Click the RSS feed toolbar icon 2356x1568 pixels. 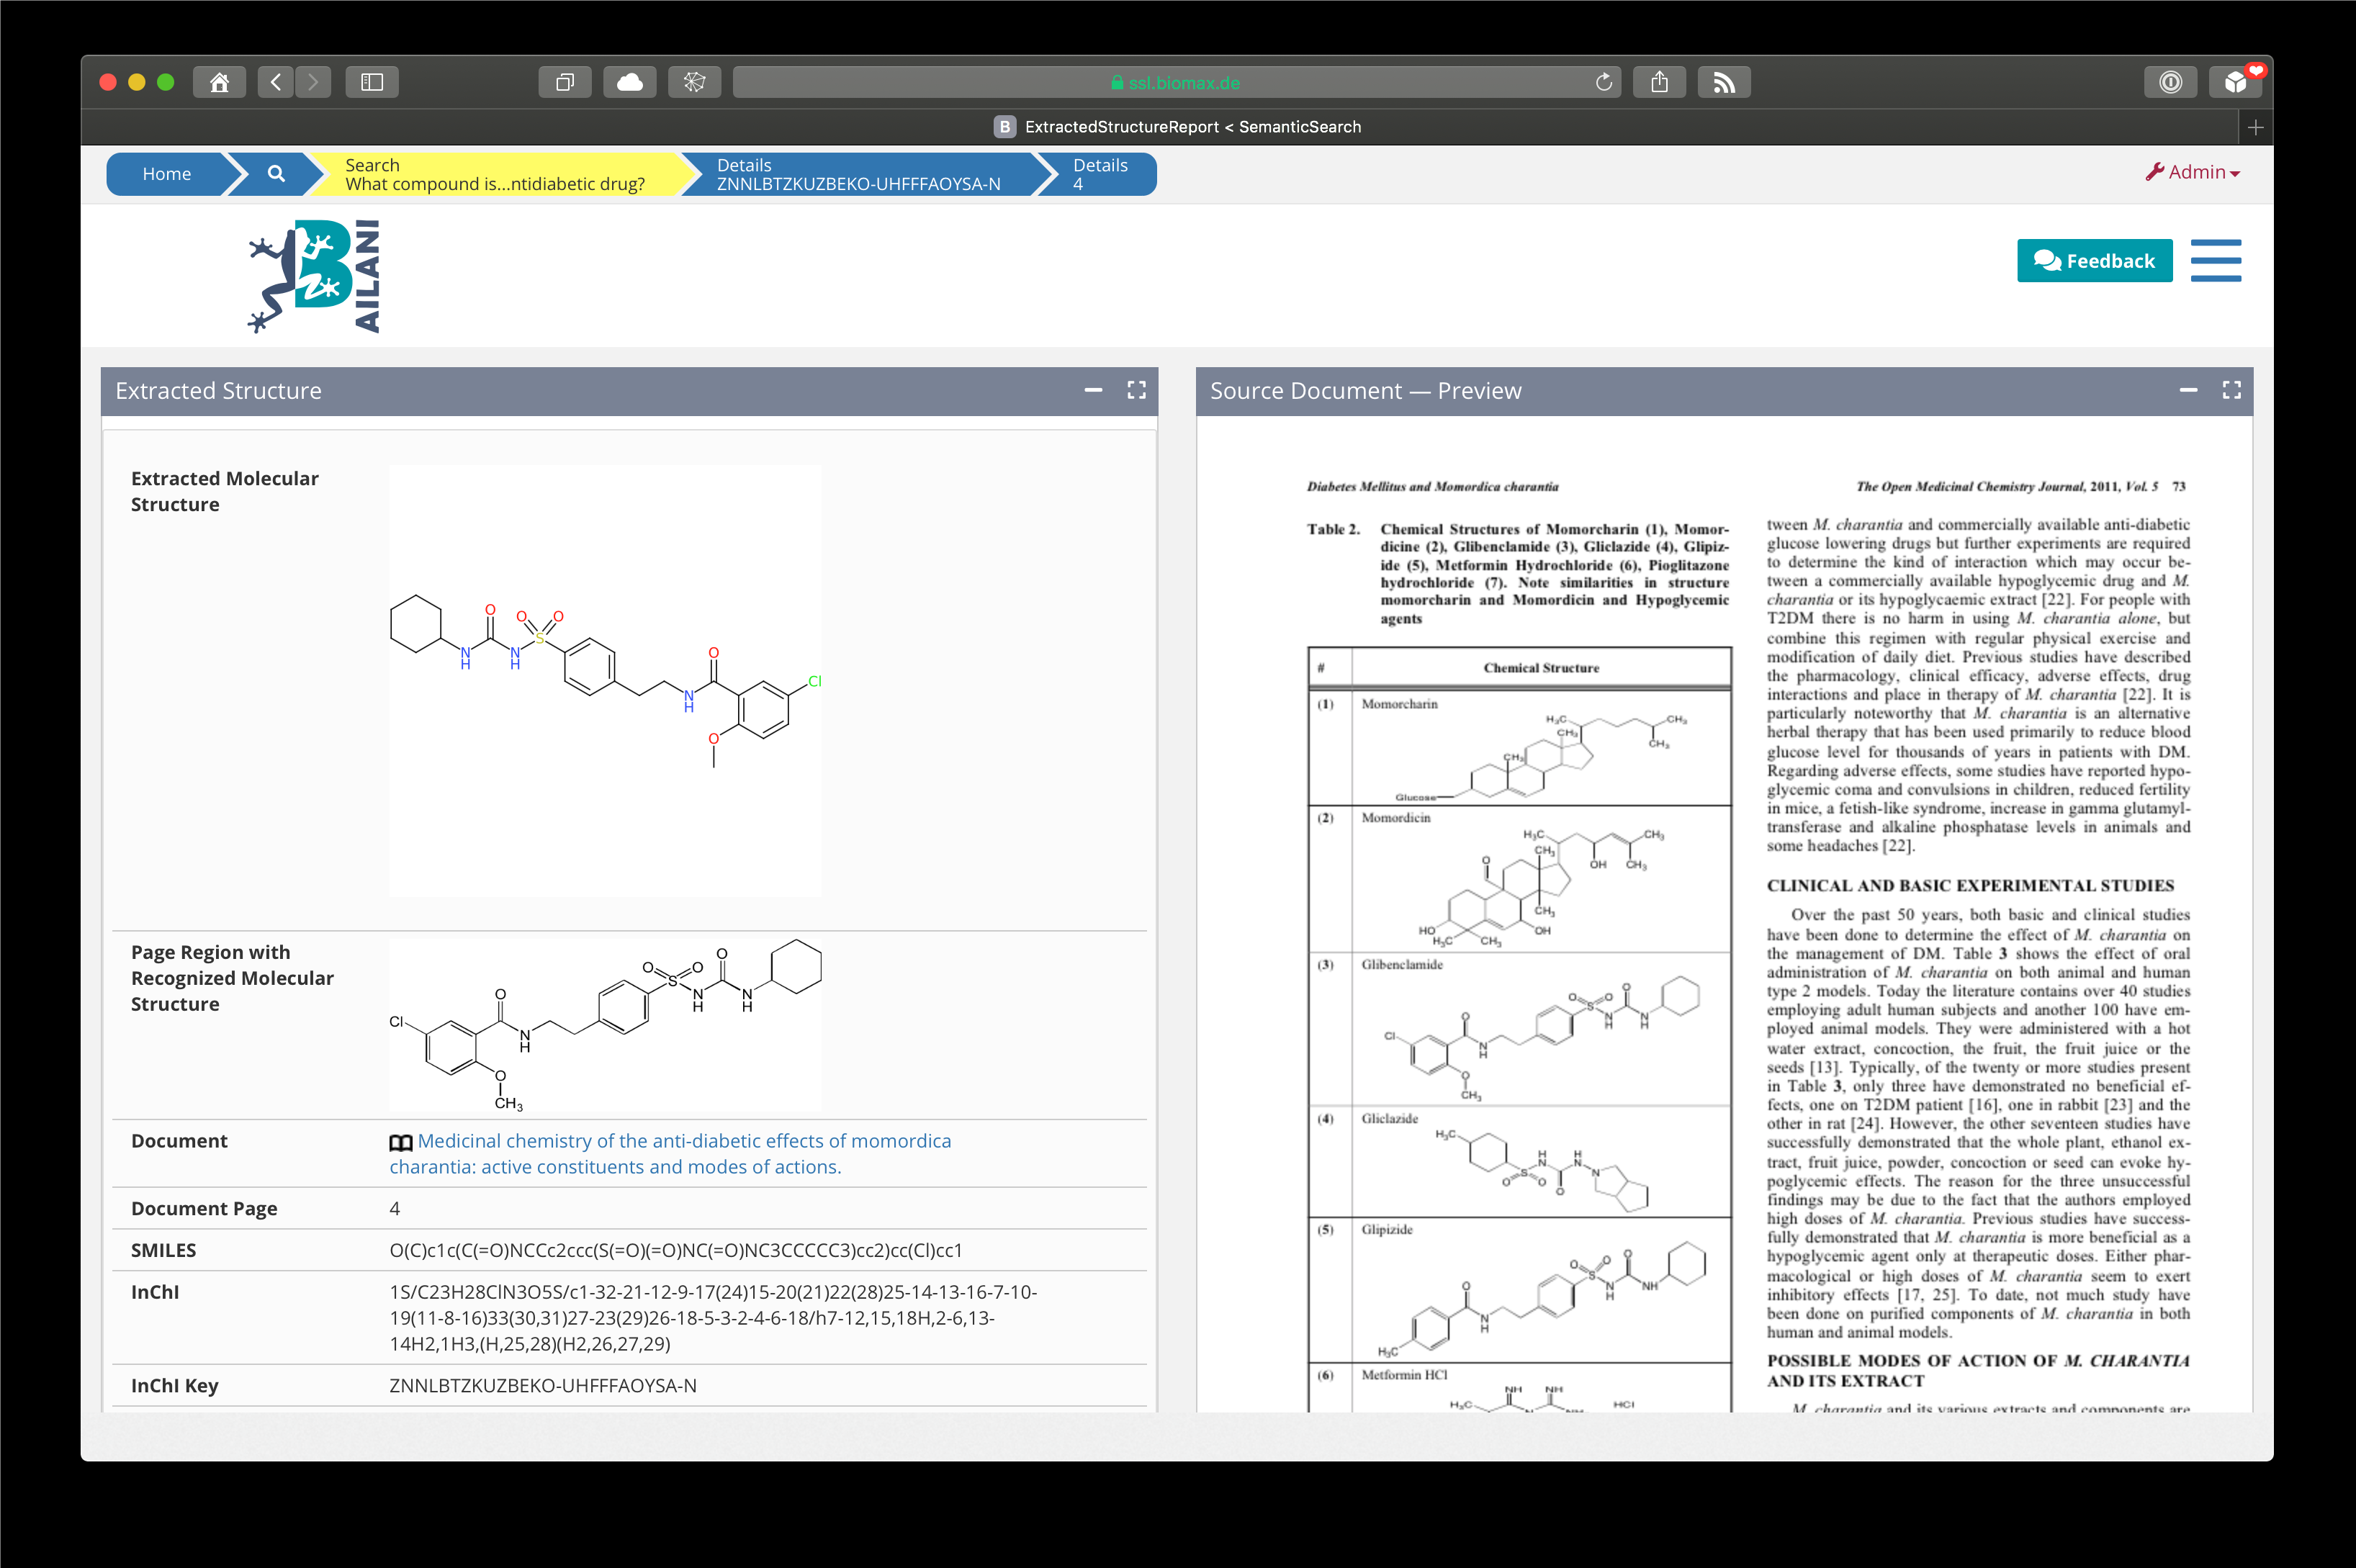click(1725, 82)
